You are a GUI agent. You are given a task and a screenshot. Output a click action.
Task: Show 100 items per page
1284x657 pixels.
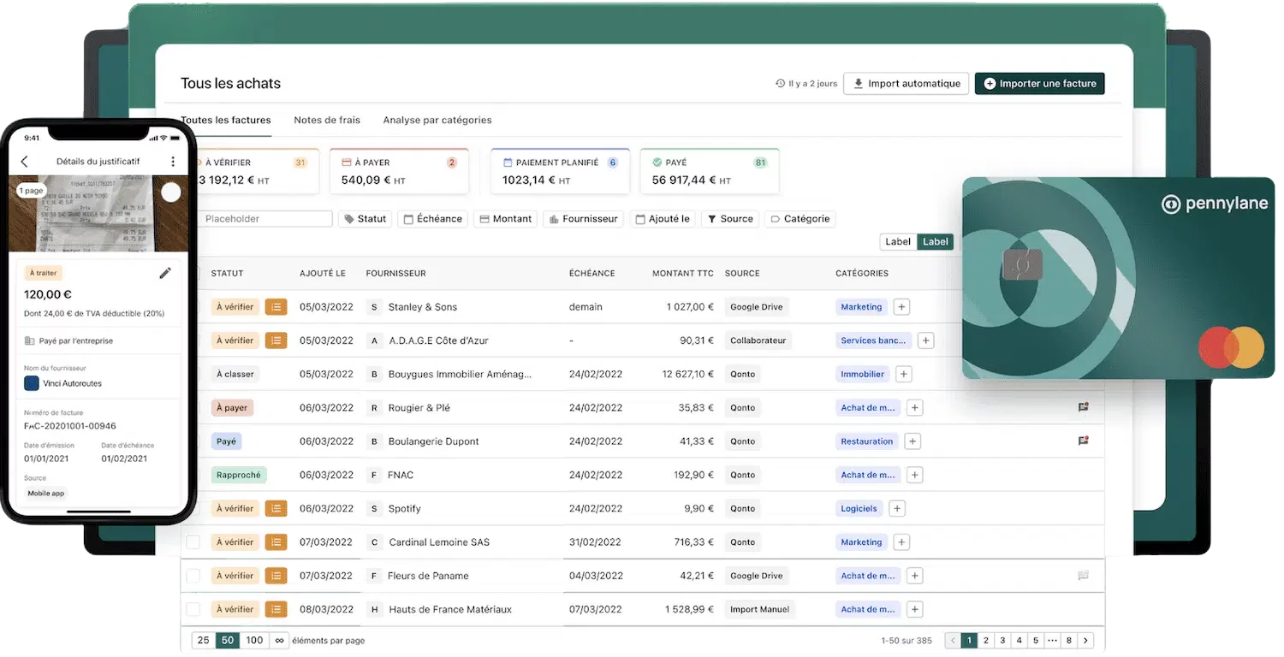[254, 640]
